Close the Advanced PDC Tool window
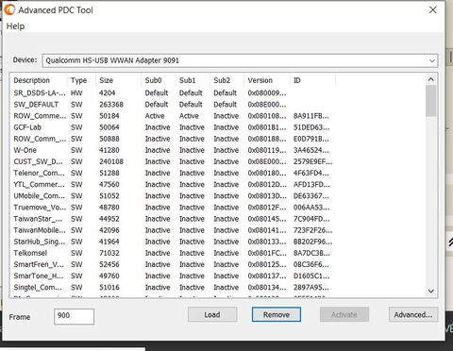This screenshot has width=453, height=351. coord(433,9)
